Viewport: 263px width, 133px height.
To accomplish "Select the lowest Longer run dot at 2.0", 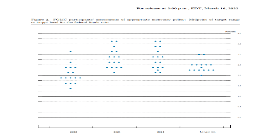I will pos(201,75).
